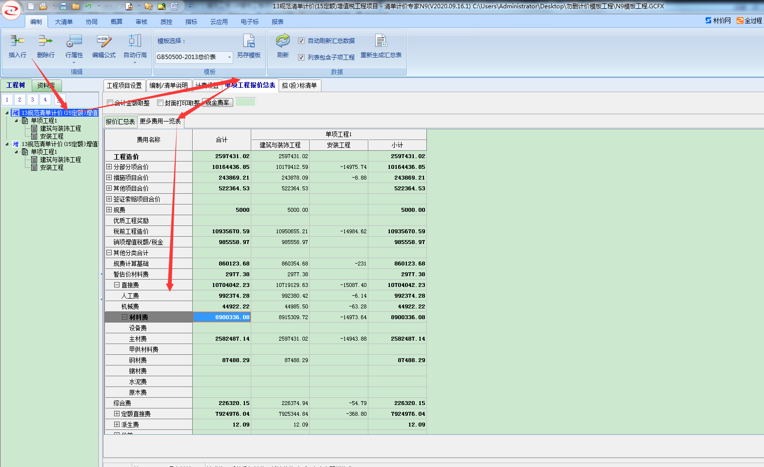Click the document with lock icon
The image size is (764, 467).
tap(129, 6)
